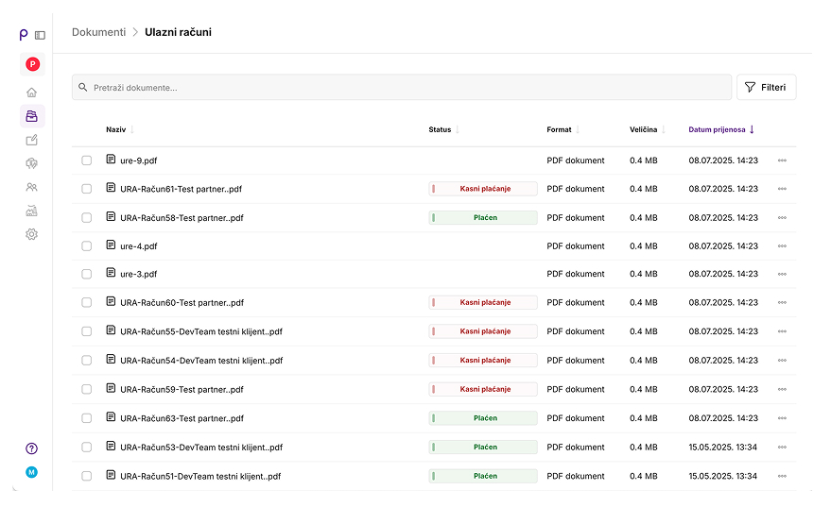Open the help question mark icon
This screenshot has height=507, width=814.
point(31,448)
